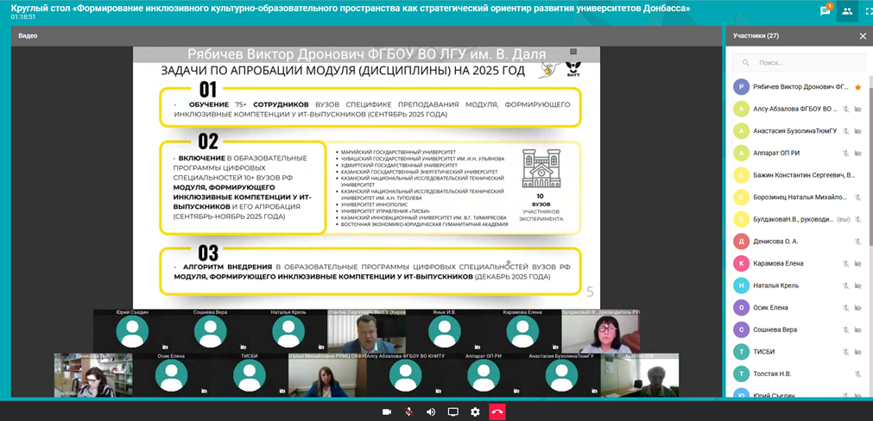
Task: Click muted mic icon for Денисова О. А.
Action: tap(858, 242)
